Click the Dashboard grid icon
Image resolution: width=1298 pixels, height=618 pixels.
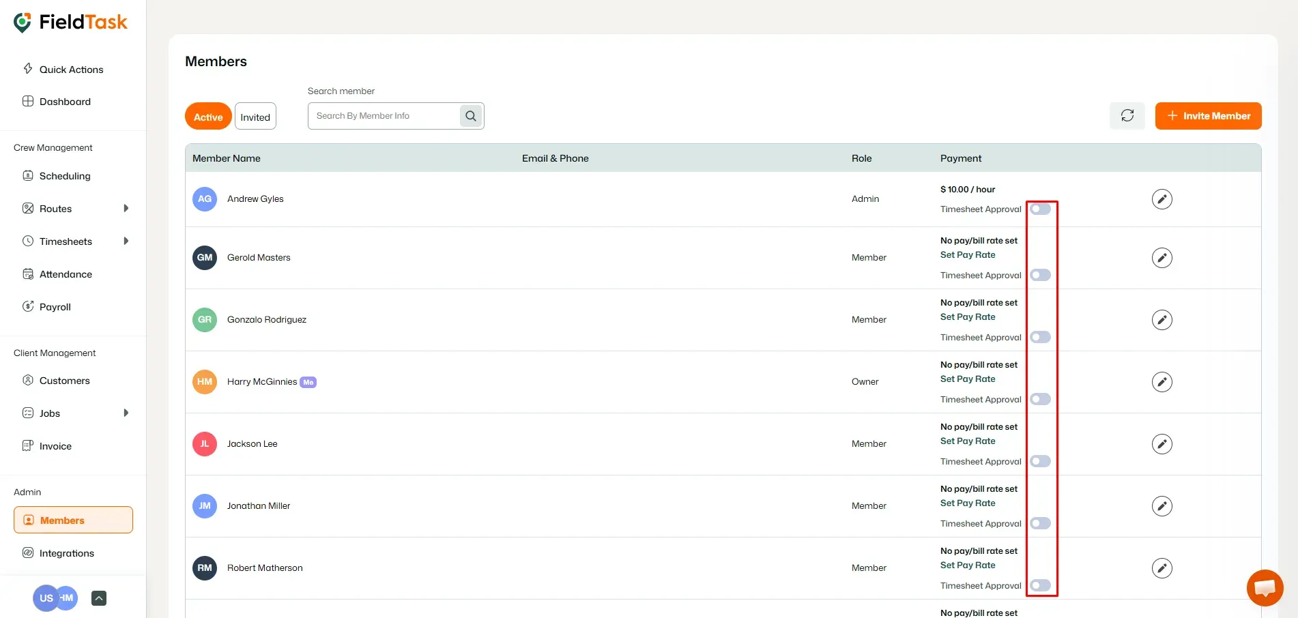(28, 101)
